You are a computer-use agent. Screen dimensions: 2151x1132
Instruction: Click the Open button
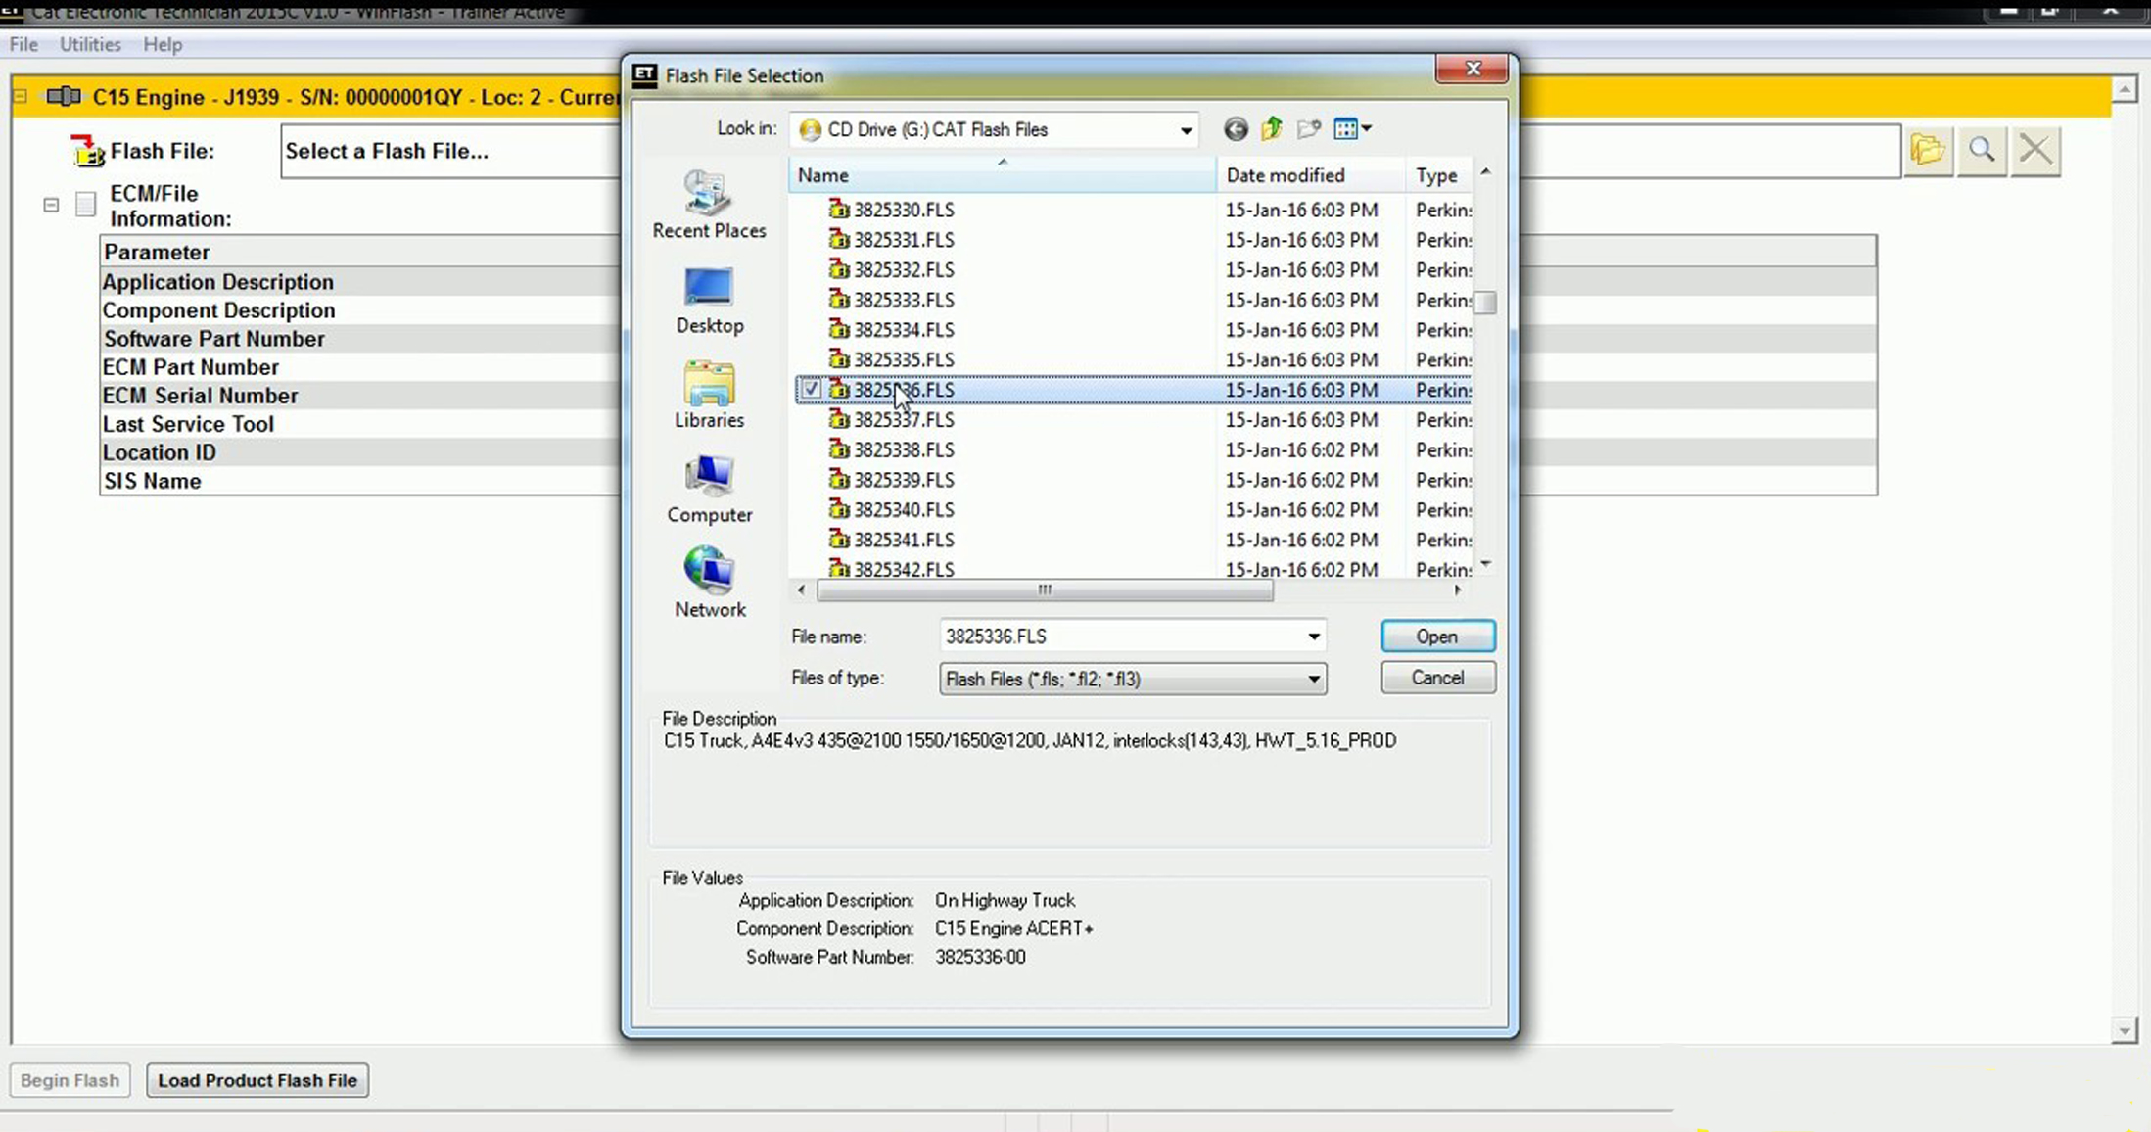(1437, 637)
